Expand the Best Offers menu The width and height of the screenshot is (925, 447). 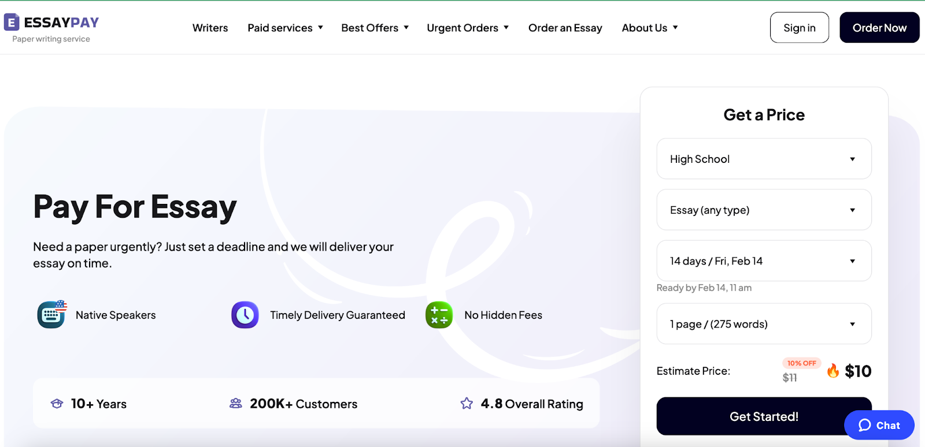click(375, 28)
